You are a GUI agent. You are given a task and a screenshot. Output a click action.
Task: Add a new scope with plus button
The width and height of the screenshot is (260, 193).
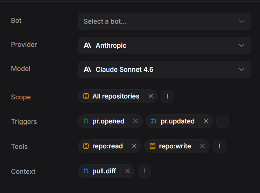pos(168,96)
